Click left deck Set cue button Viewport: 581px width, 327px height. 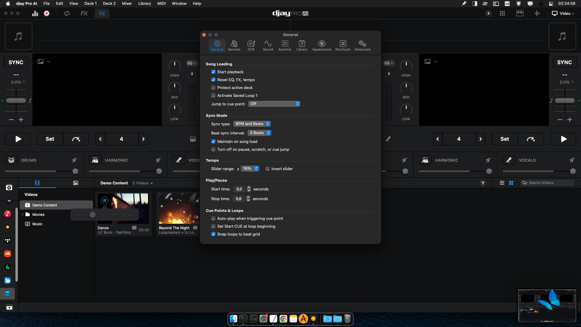coord(50,139)
